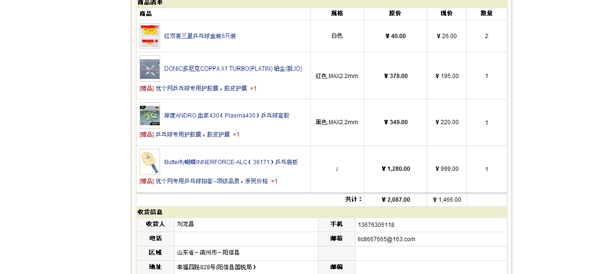
Task: Click the 原价 column header
Action: coord(395,13)
